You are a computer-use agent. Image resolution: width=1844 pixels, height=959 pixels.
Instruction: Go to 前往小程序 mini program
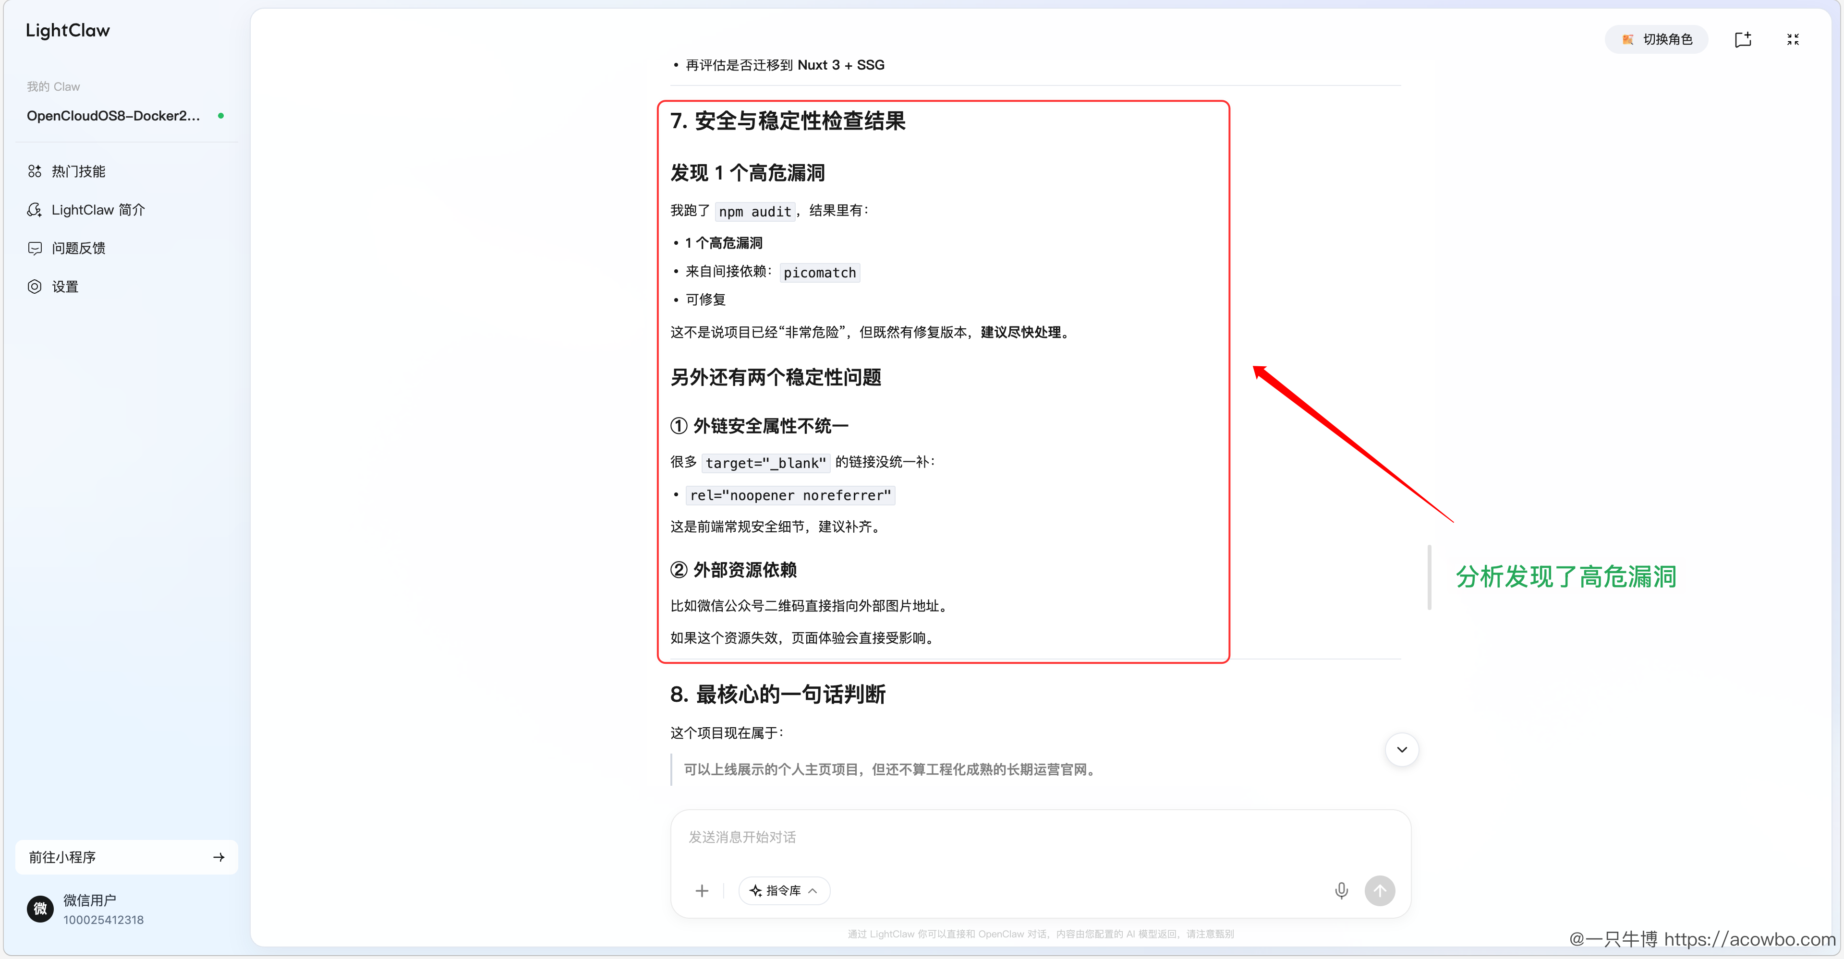point(127,857)
